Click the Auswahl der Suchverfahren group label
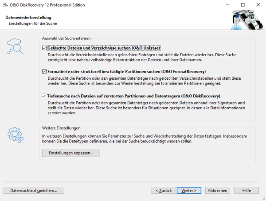This screenshot has height=201, width=266. click(66, 39)
